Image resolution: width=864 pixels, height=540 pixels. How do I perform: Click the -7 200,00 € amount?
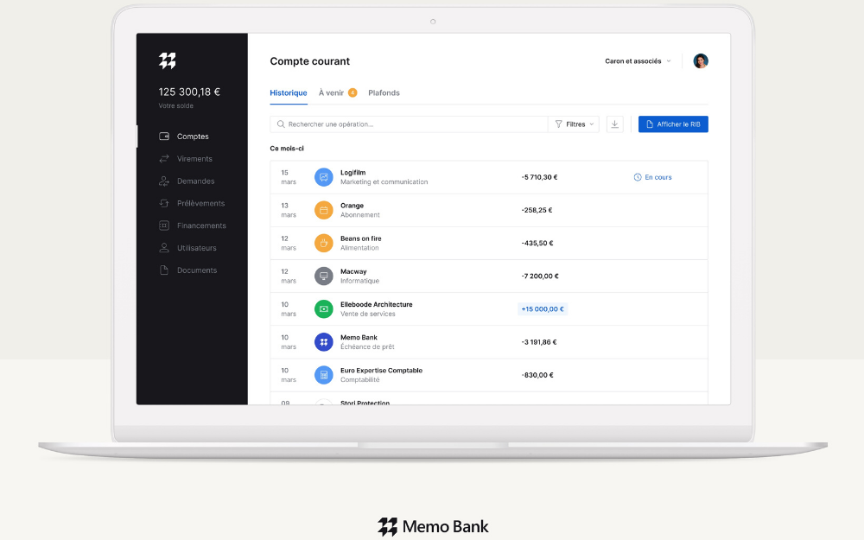(x=540, y=276)
